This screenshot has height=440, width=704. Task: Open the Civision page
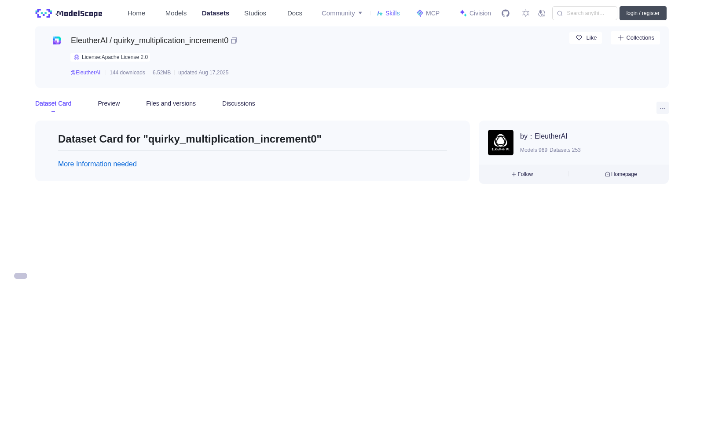[x=475, y=13]
